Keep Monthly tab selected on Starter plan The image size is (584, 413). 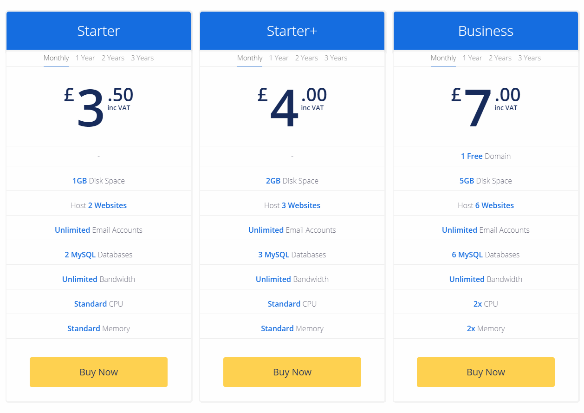[x=56, y=58]
